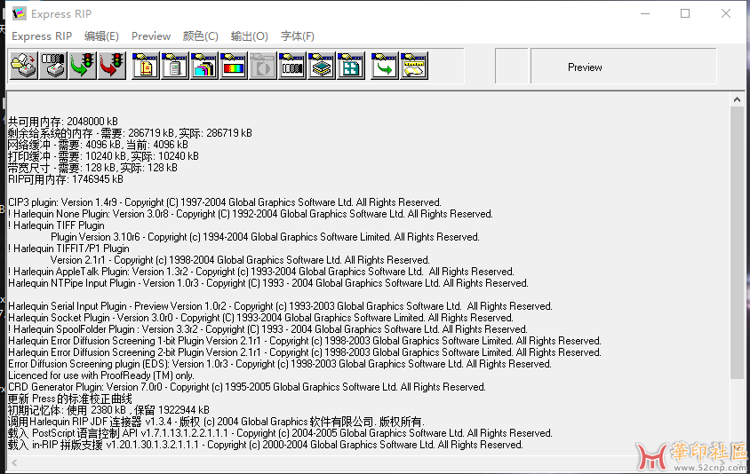Click the 'Error Diffusion Screening 2-bit Plugin' line

[305, 352]
